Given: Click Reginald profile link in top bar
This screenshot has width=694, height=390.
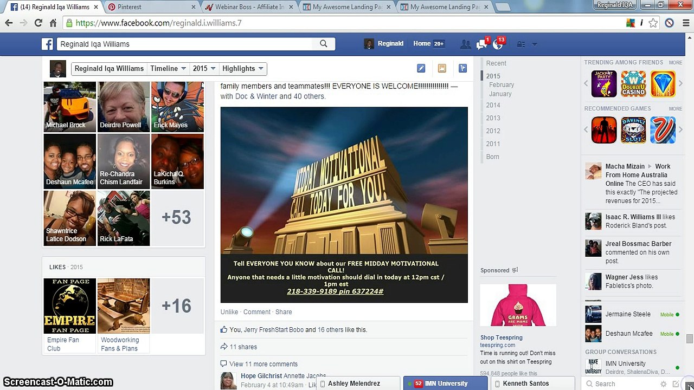Looking at the screenshot, I should [x=384, y=44].
